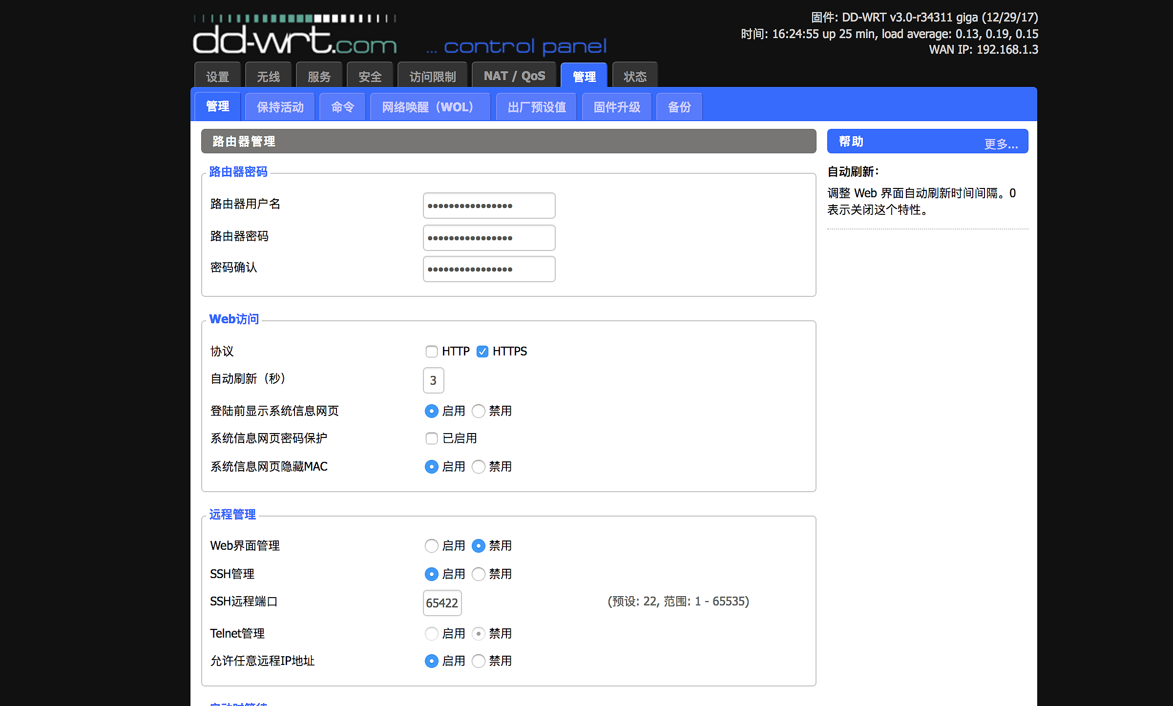Select the 网络唤醒 (WOL) subtab

point(429,107)
